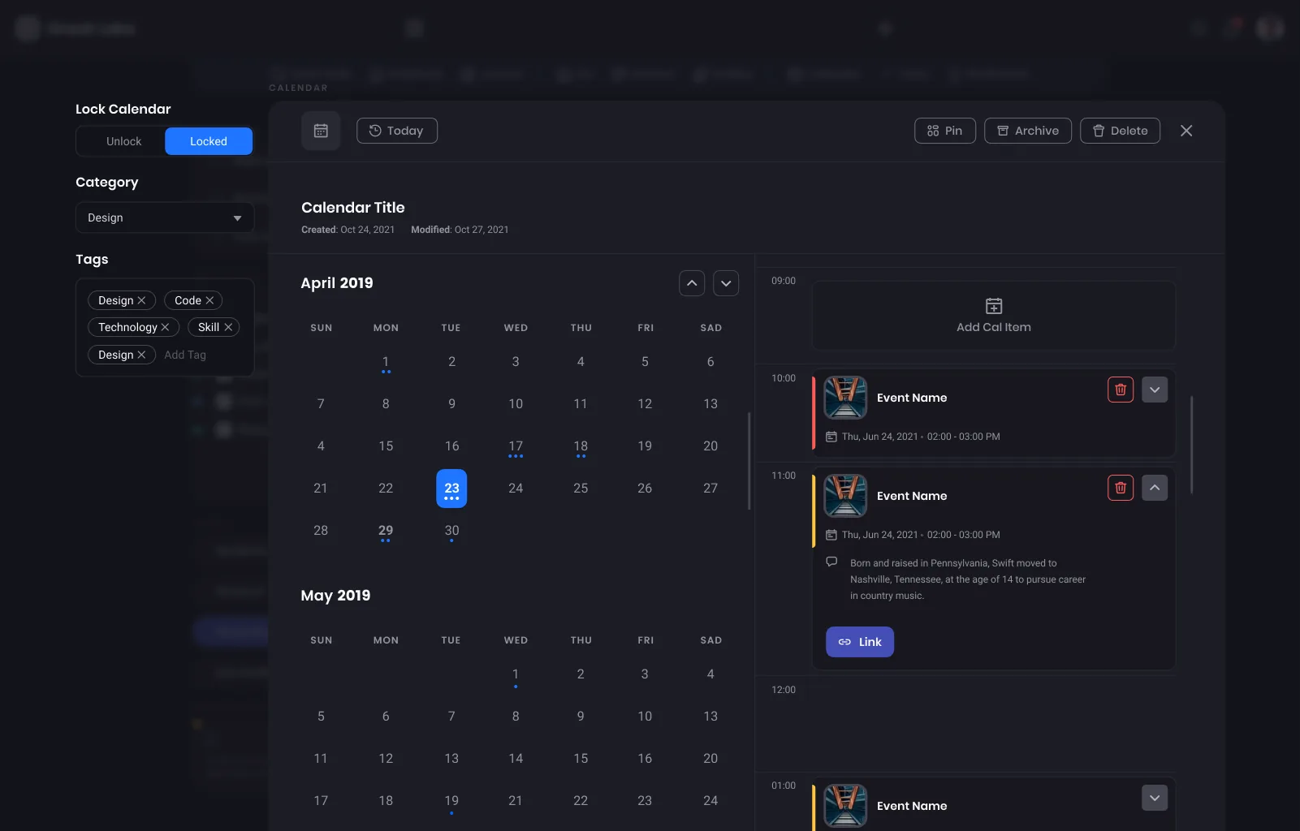Screen dimensions: 1300x831
Task: Collapse the 11:00 event details
Action: tap(1155, 488)
